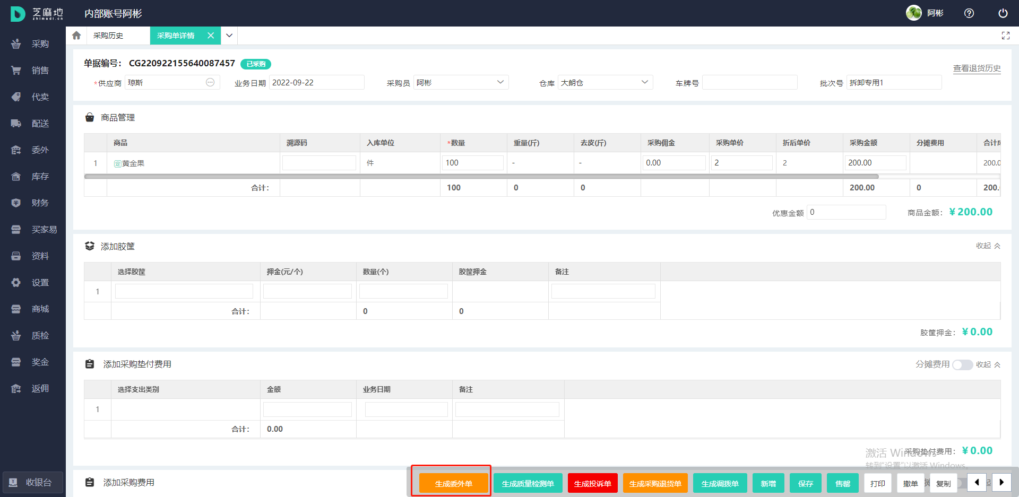Open supplier picker ellipsis icon
The width and height of the screenshot is (1019, 497).
[x=210, y=82]
